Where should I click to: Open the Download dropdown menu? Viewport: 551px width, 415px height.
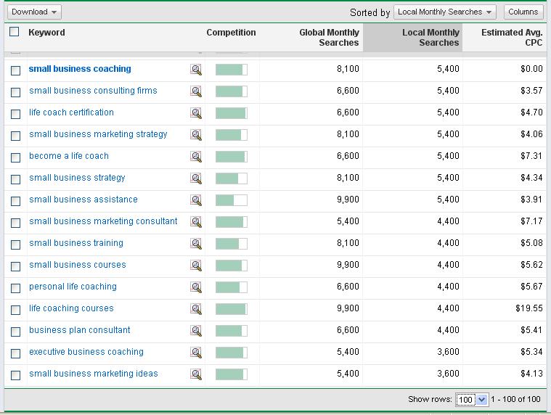[x=34, y=12]
